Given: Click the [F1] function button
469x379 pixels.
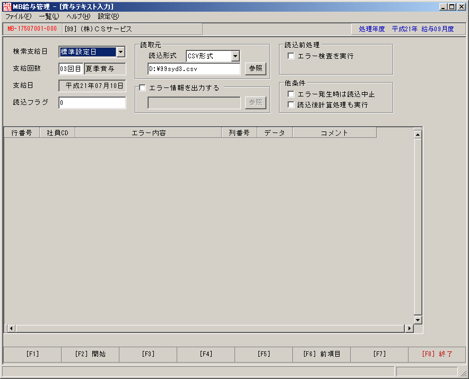Looking at the screenshot, I should tap(32, 354).
